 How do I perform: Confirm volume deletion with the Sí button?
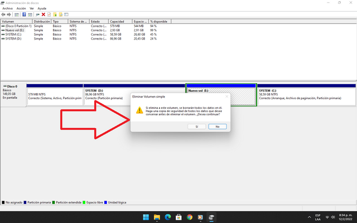coord(197,127)
